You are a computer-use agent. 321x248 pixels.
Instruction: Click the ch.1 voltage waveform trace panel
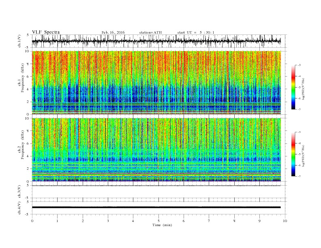coord(159,41)
